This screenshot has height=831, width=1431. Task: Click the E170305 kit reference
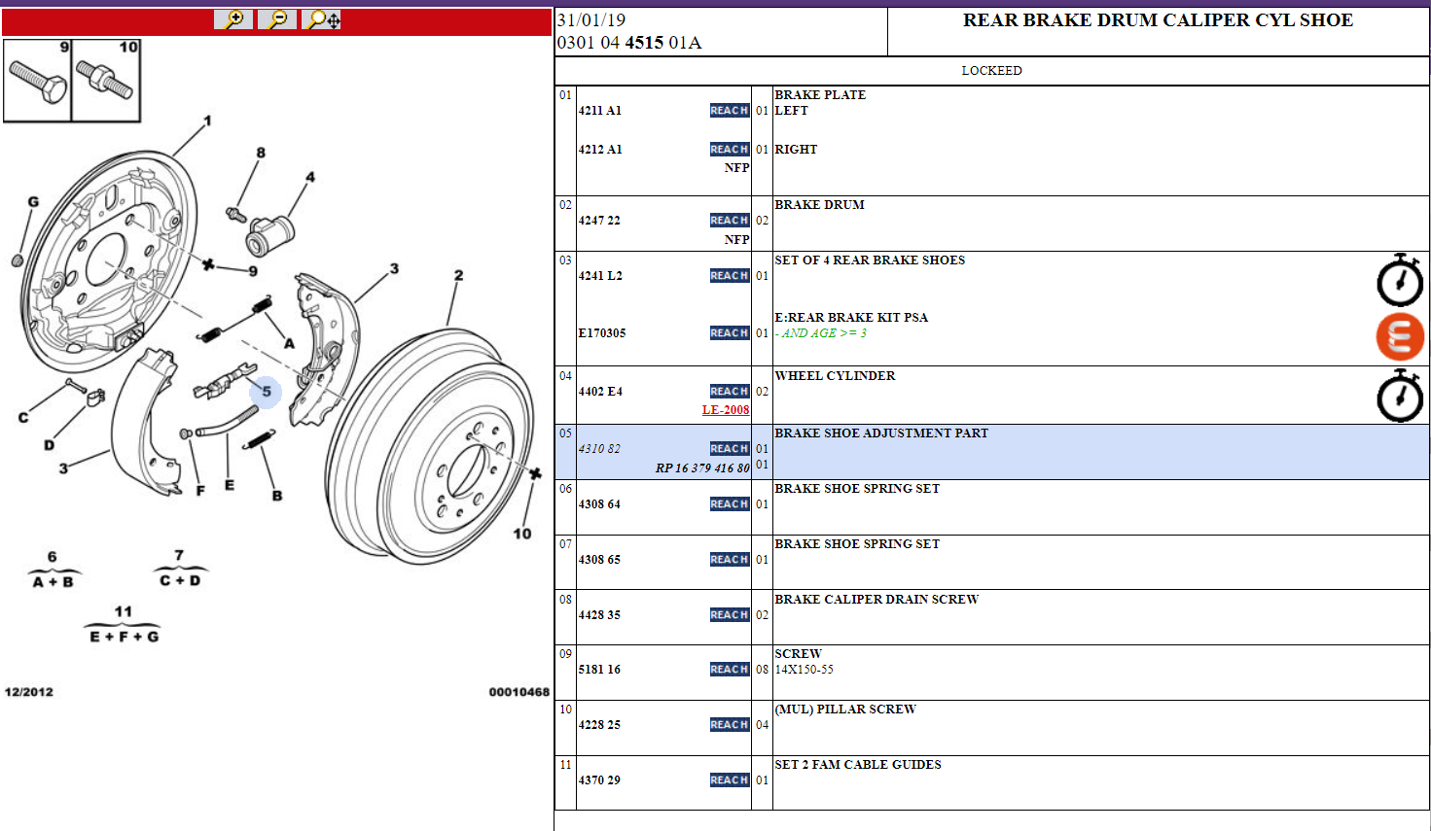tap(602, 333)
